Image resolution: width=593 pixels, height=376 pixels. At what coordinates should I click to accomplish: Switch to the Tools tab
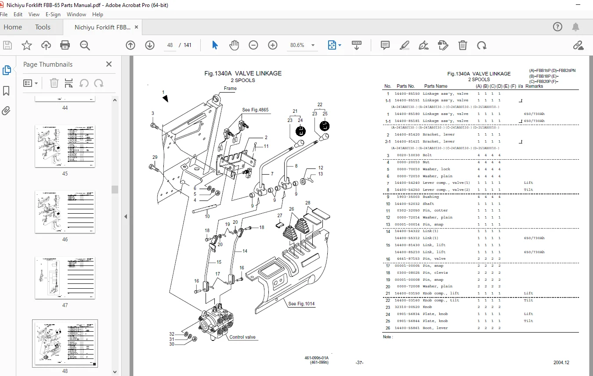pyautogui.click(x=43, y=27)
